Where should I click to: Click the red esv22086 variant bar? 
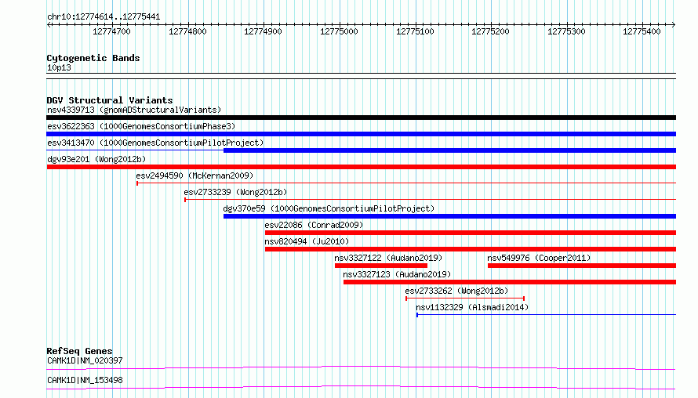[x=471, y=233]
